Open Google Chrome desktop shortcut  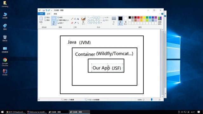pyautogui.click(x=5, y=62)
